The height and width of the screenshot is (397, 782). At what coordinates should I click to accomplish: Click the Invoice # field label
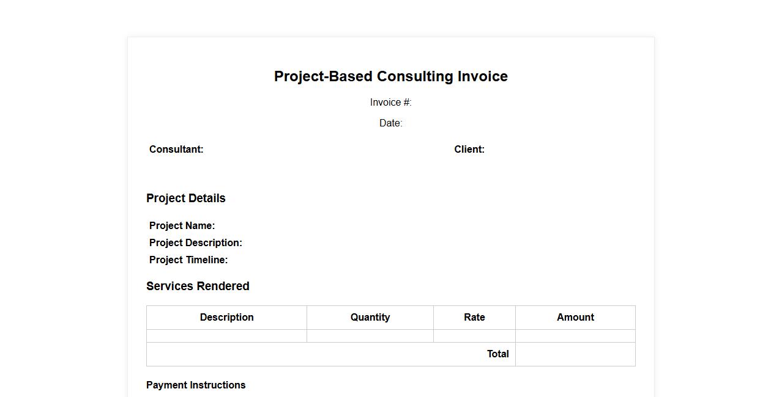point(390,103)
